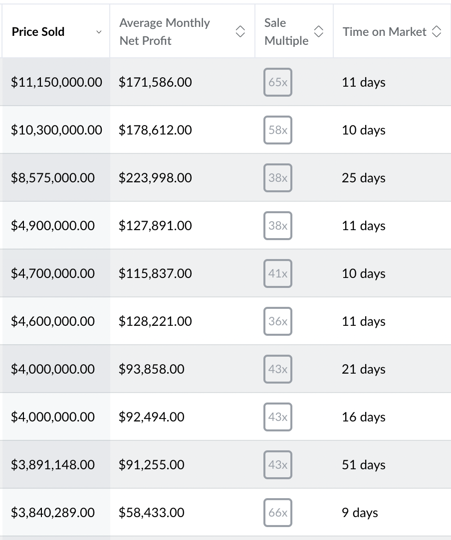Click the 25 days time on market

pos(364,178)
